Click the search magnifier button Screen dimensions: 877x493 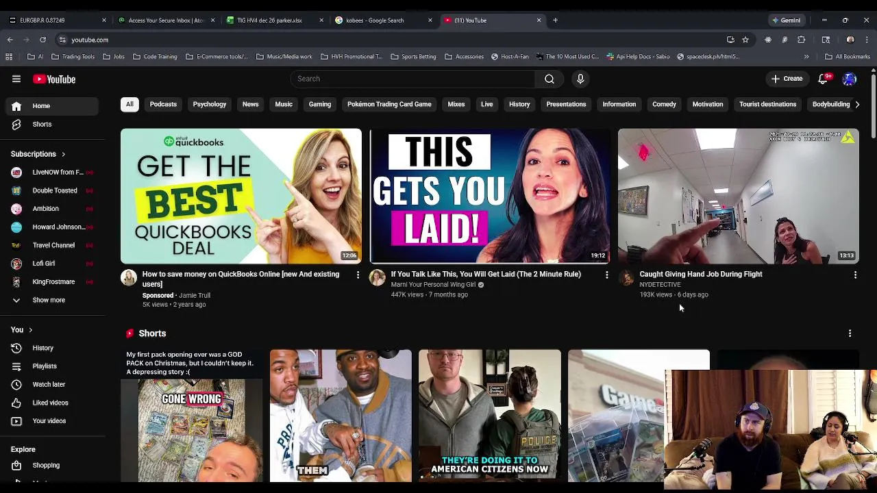(x=549, y=79)
